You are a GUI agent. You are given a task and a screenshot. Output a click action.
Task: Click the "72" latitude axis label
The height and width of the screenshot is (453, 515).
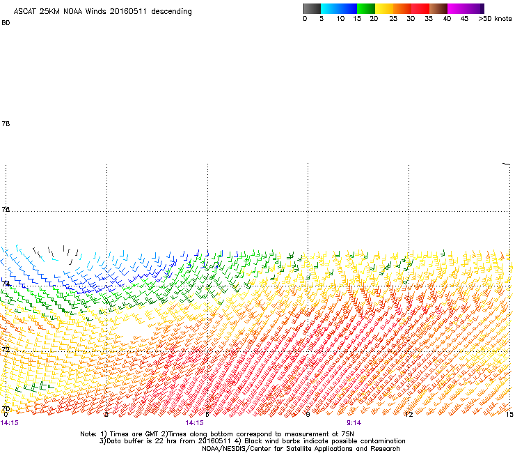click(x=6, y=349)
